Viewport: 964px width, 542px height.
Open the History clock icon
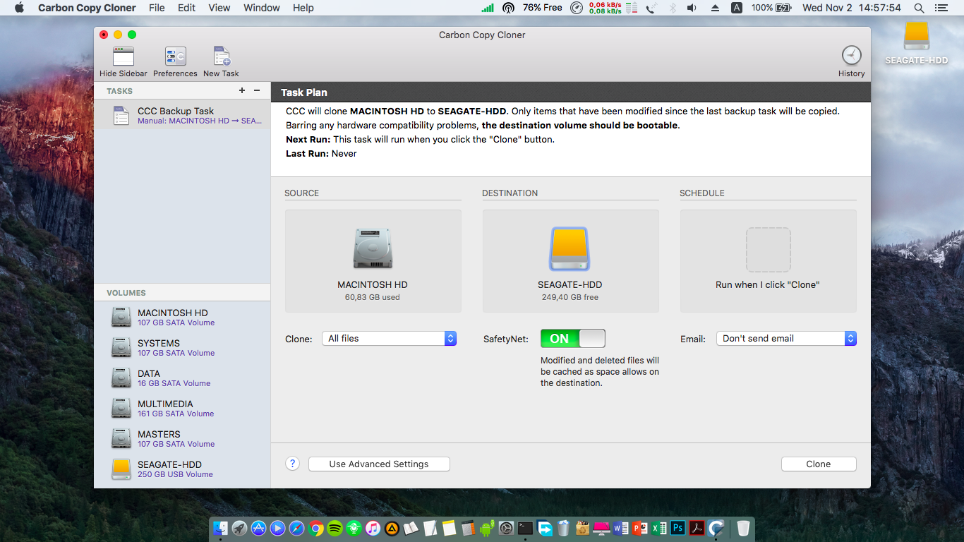[851, 55]
